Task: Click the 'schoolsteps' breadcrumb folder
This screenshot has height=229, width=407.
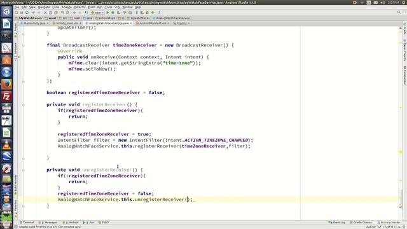Action: coord(105,18)
